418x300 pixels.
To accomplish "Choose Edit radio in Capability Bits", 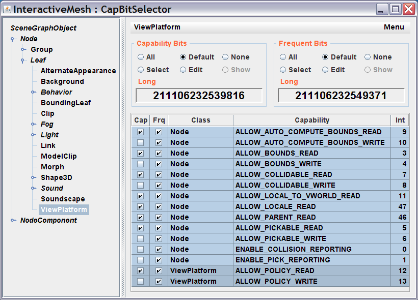I will 184,70.
